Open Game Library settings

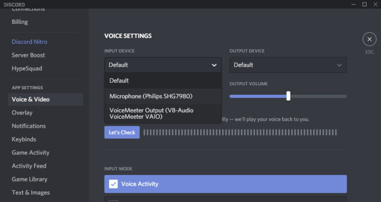click(29, 180)
